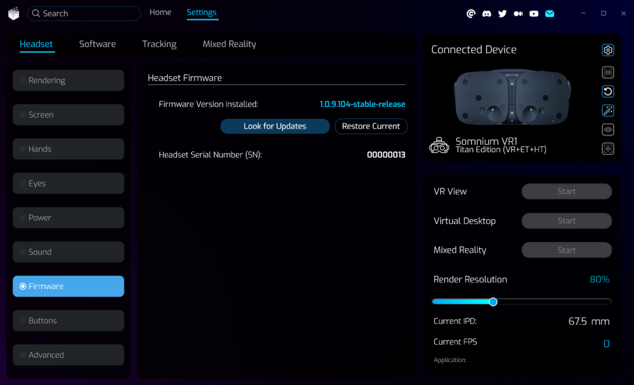Viewport: 634px width, 385px height.
Task: Open the YouTube link icon
Action: pos(534,14)
